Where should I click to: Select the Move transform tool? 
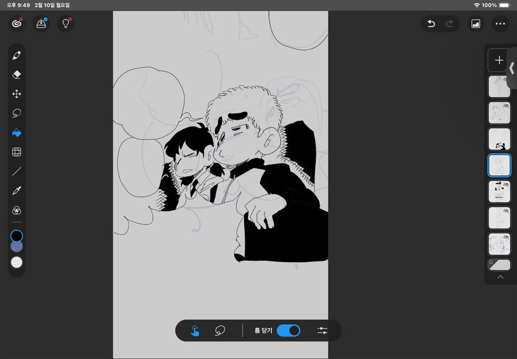16,94
